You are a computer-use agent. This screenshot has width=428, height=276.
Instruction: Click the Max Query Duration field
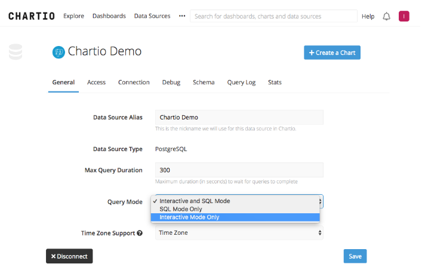click(239, 170)
